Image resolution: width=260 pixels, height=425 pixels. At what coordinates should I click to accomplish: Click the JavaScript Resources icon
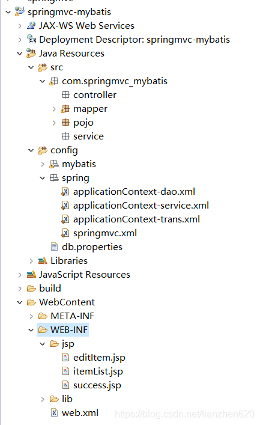[31, 275]
